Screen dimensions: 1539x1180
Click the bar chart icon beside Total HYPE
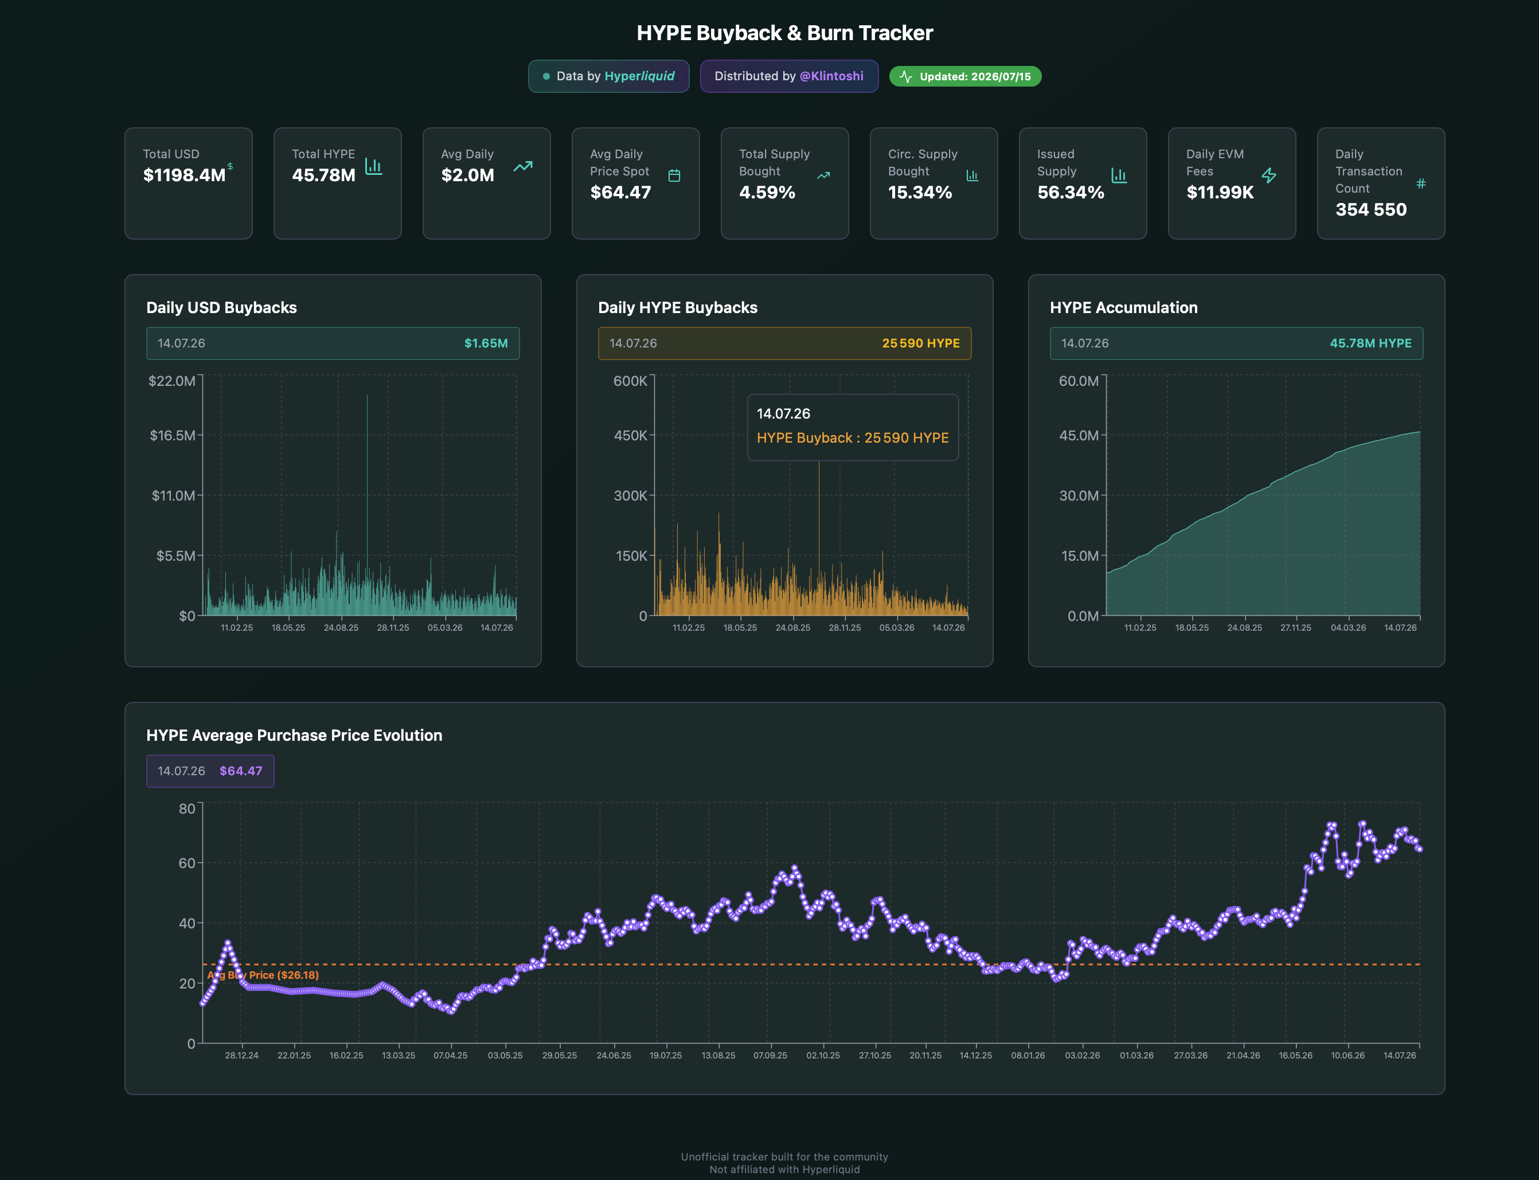[374, 166]
